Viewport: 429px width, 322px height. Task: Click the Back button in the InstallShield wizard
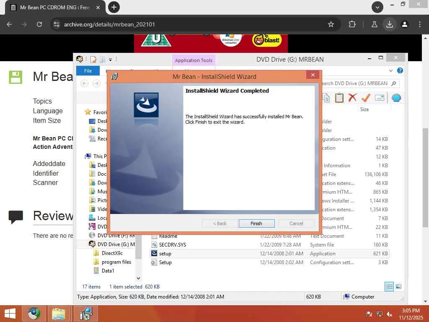coord(220,223)
